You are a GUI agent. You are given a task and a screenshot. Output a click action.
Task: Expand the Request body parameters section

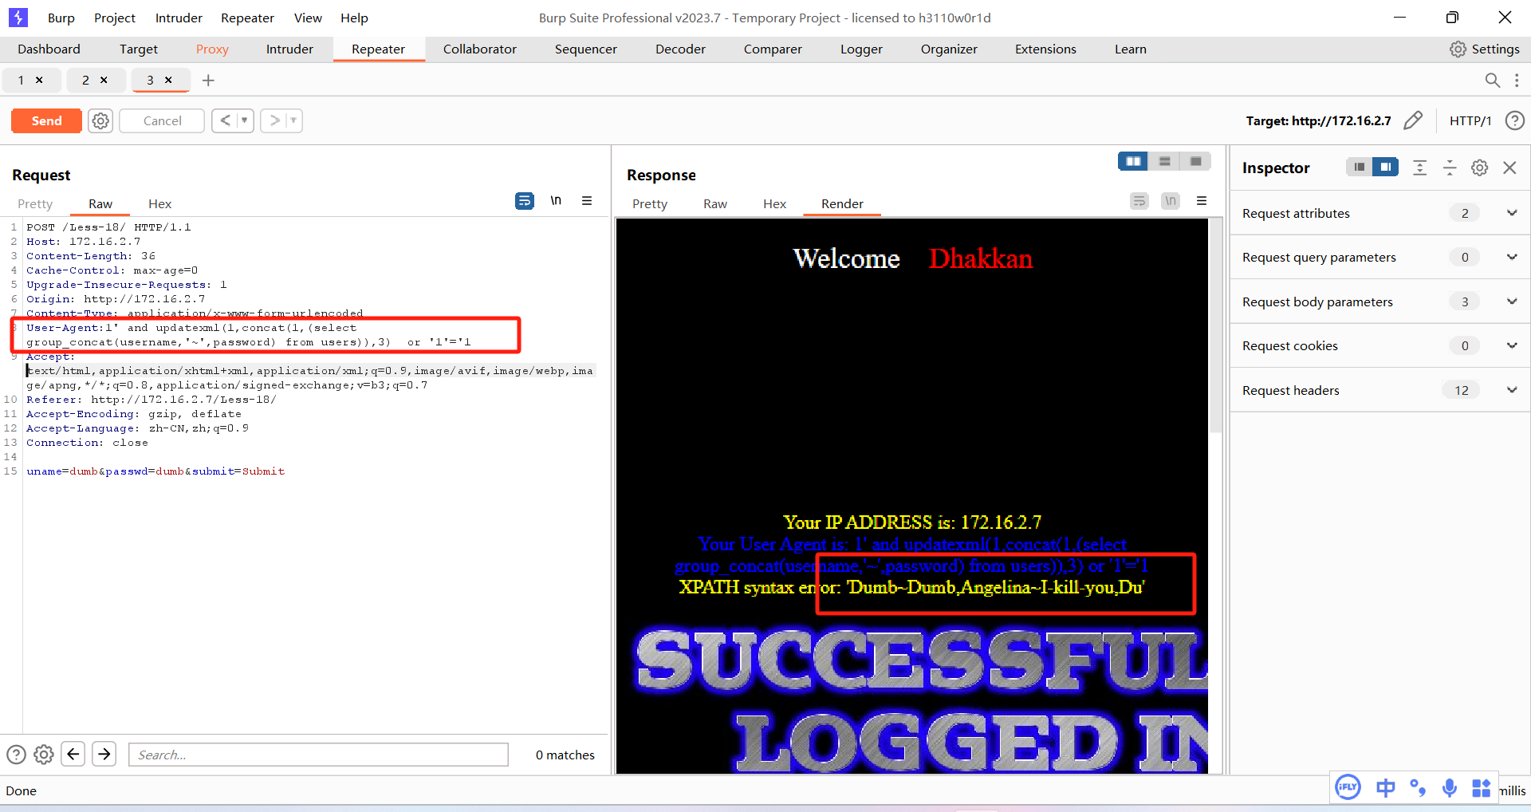tap(1513, 302)
